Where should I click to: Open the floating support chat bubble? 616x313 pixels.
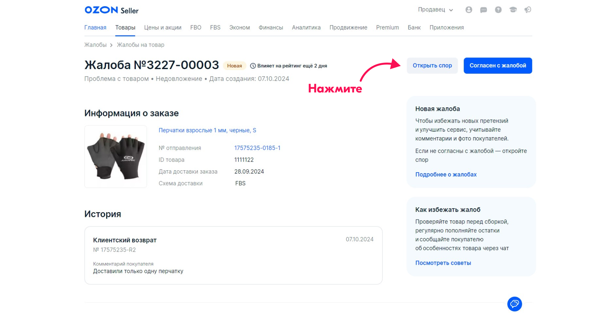(515, 304)
